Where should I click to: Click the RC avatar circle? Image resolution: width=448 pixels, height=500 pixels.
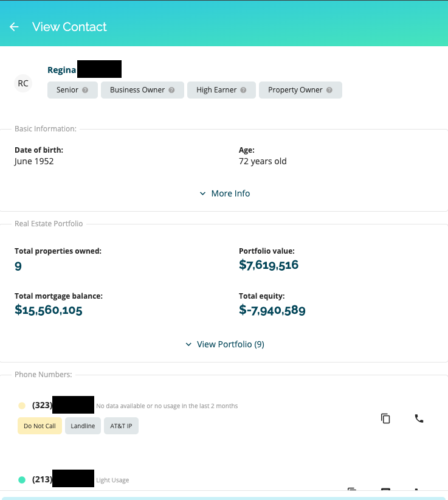coord(23,83)
